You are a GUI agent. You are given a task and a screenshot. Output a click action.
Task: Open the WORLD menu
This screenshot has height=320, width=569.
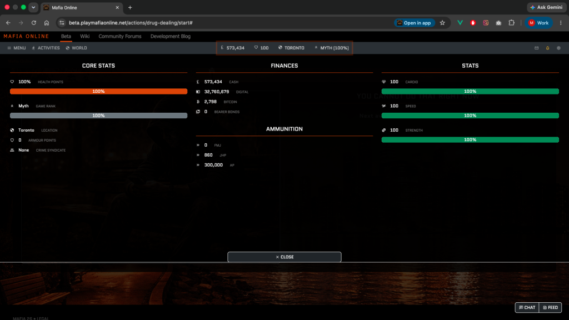pyautogui.click(x=76, y=48)
